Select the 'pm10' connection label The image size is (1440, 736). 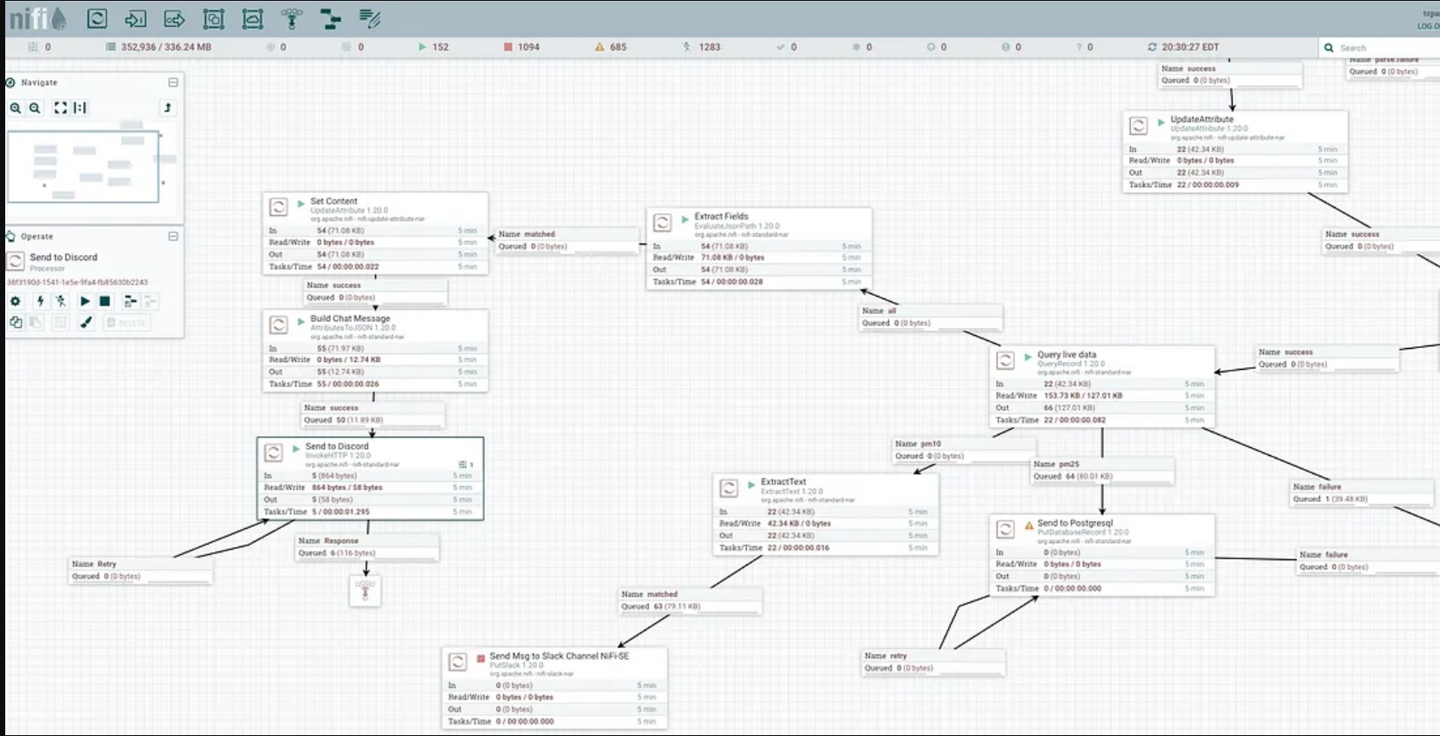point(964,450)
